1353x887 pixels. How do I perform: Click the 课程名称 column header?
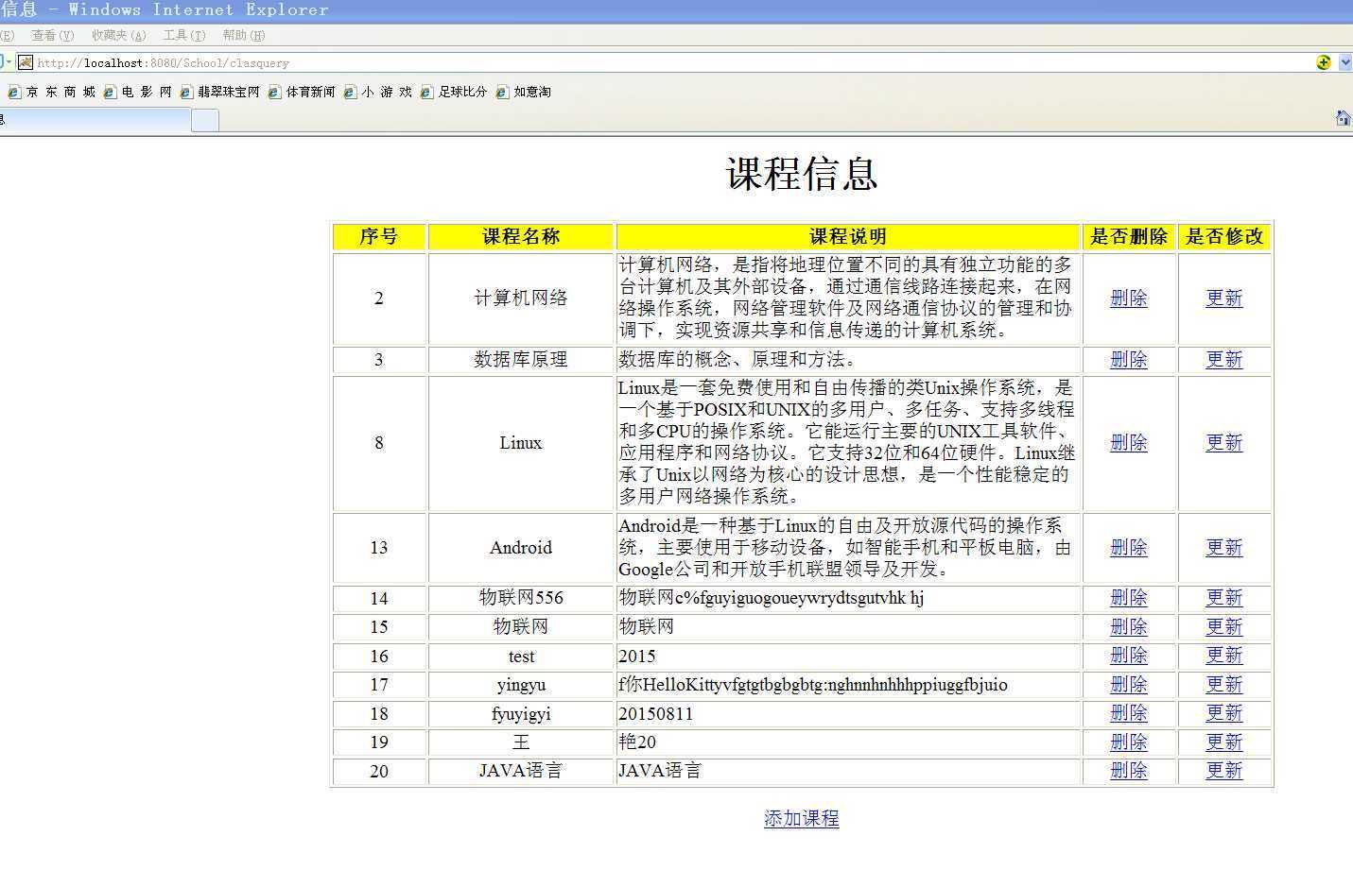coord(521,237)
